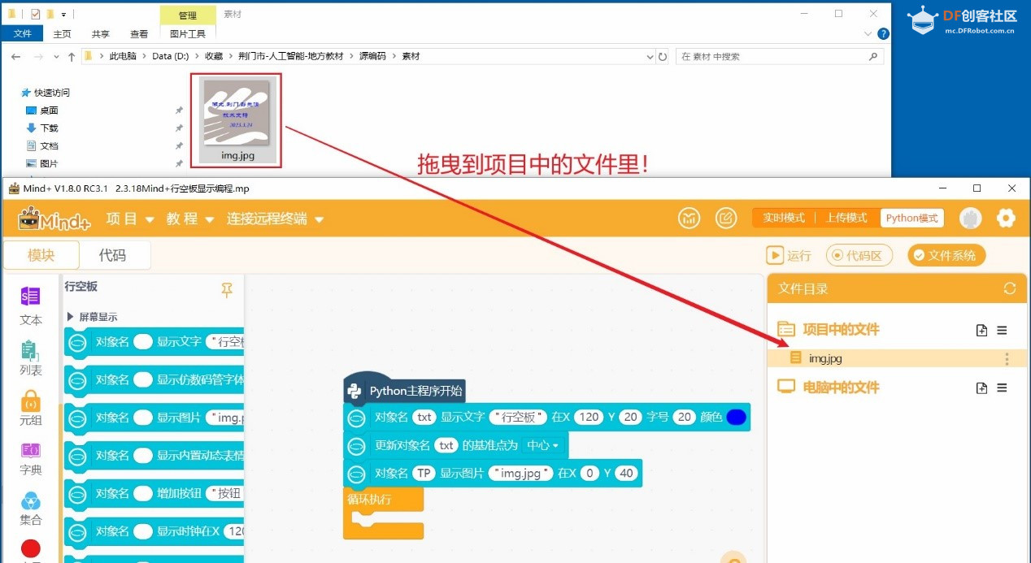Open list menu icon beside 电脑中的文件
This screenshot has height=563, width=1031.
[x=1002, y=388]
